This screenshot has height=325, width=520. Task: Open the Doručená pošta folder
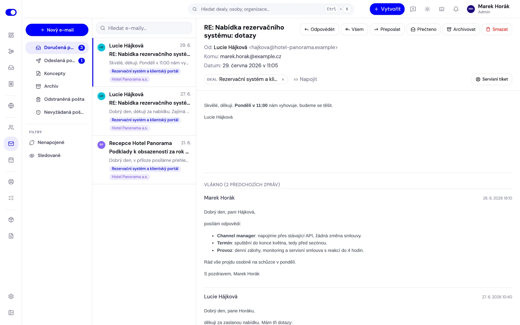tap(57, 48)
